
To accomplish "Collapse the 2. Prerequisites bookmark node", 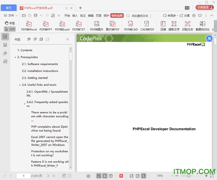I will pyautogui.click(x=15, y=57).
